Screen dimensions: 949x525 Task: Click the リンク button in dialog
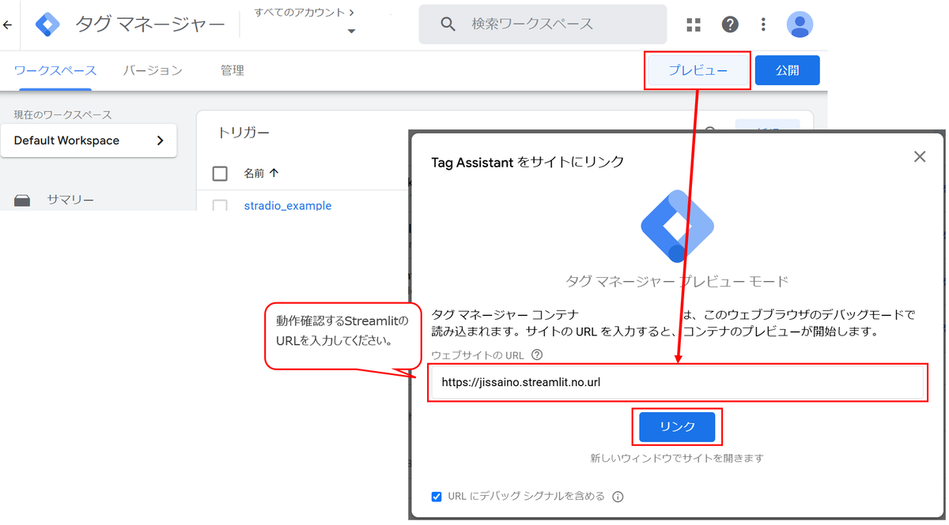point(677,426)
